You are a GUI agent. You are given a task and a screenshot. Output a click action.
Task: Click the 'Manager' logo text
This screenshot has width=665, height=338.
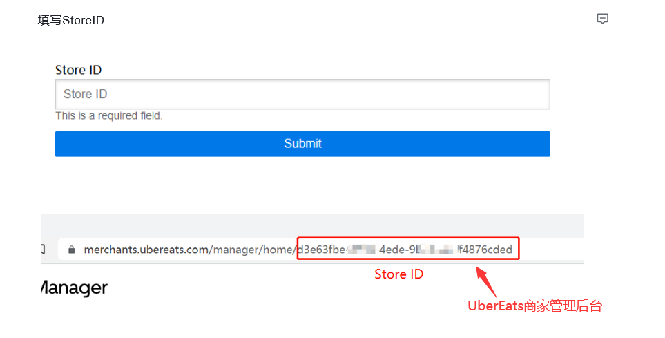point(74,289)
